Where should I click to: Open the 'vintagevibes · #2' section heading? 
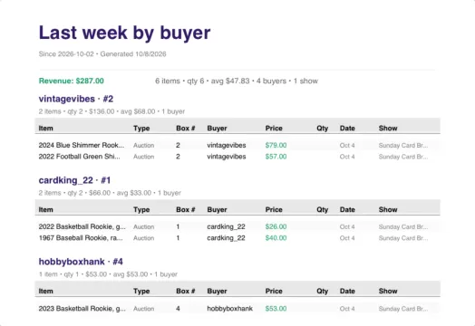76,99
